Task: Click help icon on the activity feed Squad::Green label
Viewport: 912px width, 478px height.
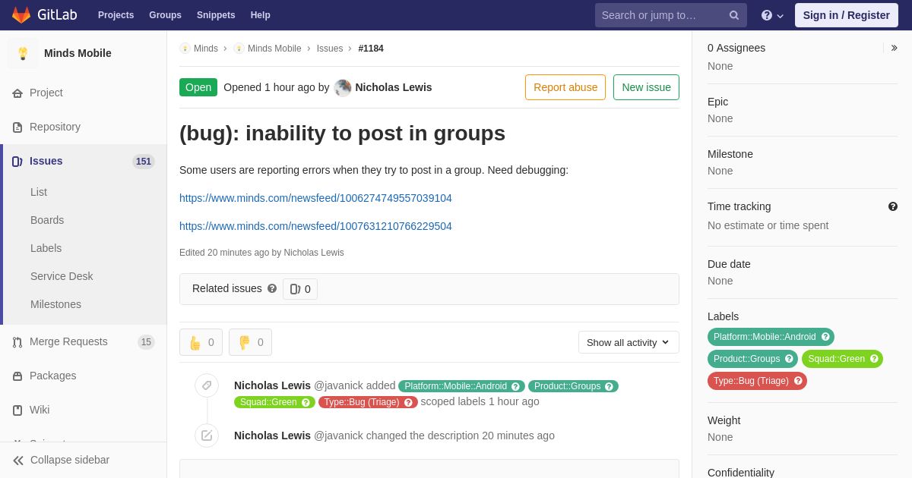Action: click(x=306, y=402)
